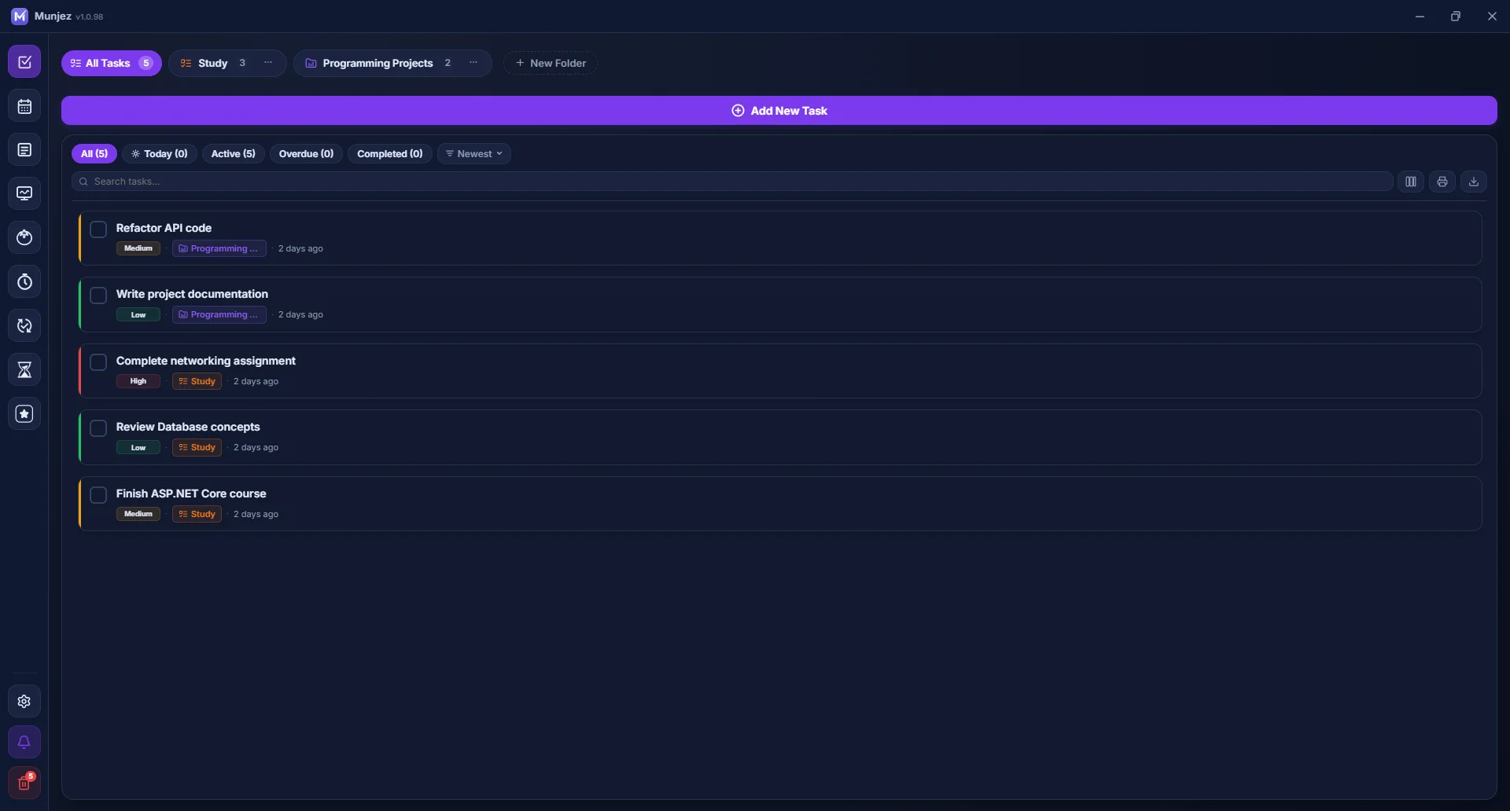Open Review Database concepts task title
The width and height of the screenshot is (1510, 811).
188,427
